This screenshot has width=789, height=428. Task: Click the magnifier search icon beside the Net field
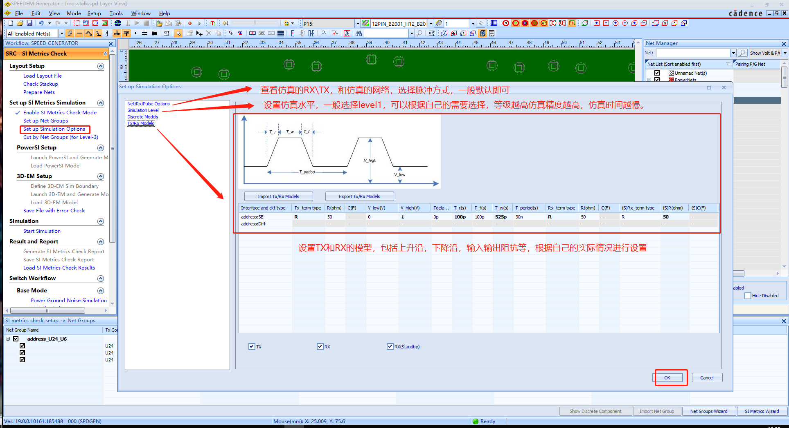pyautogui.click(x=742, y=53)
